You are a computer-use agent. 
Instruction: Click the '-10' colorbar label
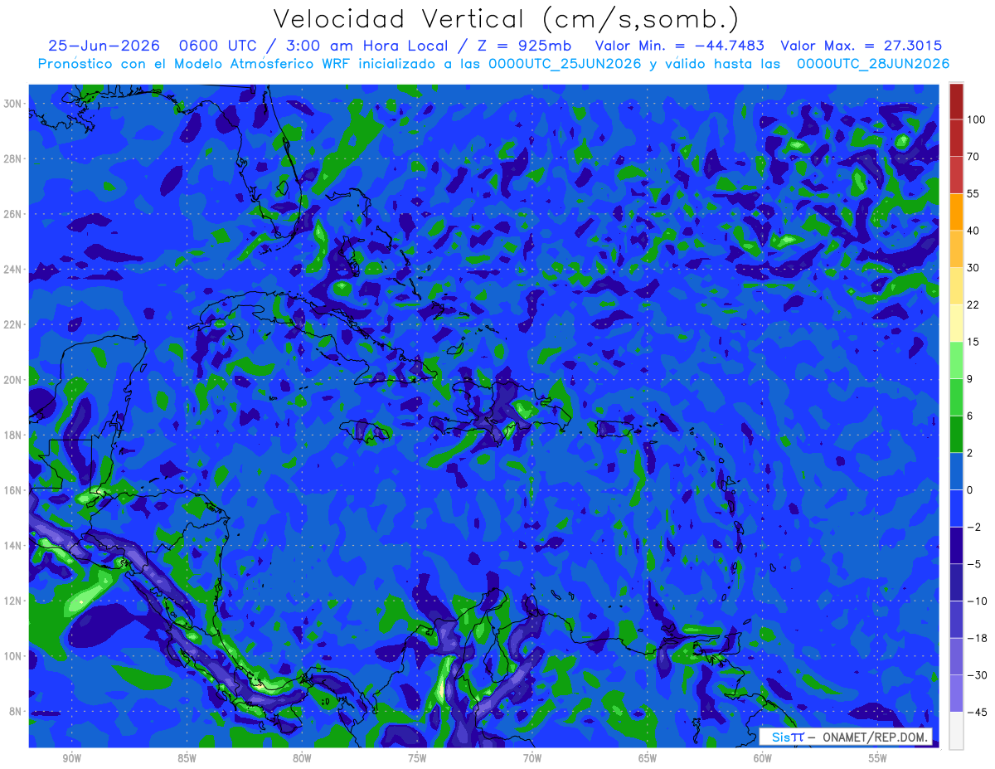point(977,601)
